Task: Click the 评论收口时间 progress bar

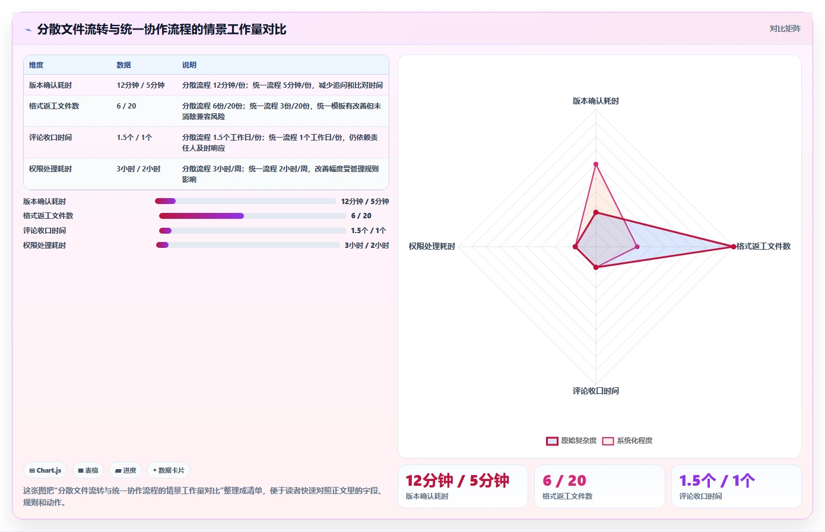Action: 252,231
